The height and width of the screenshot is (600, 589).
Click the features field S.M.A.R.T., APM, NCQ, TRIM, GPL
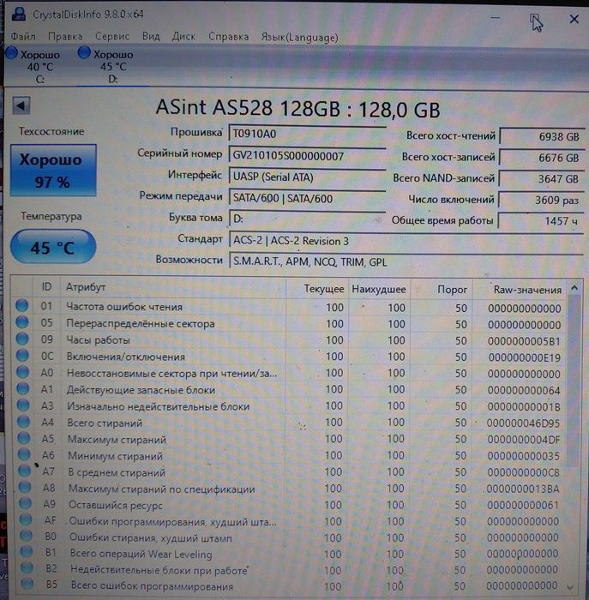[x=406, y=261]
